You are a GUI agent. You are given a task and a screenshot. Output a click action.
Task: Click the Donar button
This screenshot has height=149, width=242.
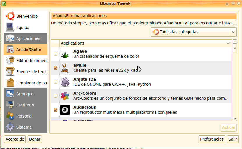tap(35, 139)
